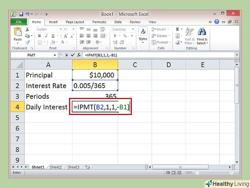Click the Format Painter brush icon
Image resolution: width=250 pixels, height=188 pixels.
[27, 42]
